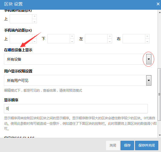The image size is (161, 152).
Task: Increase mobile inner padding 下 value
Action: [x=72, y=36]
